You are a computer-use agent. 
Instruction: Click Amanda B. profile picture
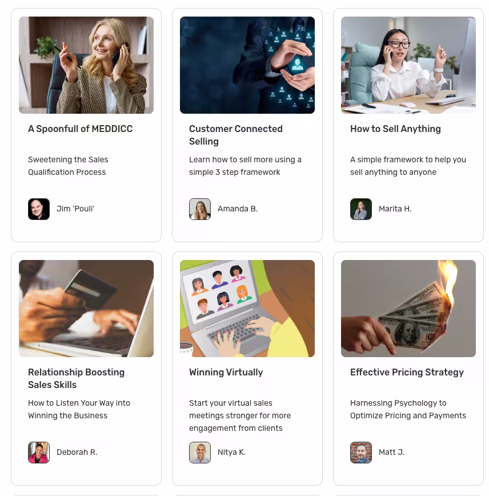click(x=200, y=209)
